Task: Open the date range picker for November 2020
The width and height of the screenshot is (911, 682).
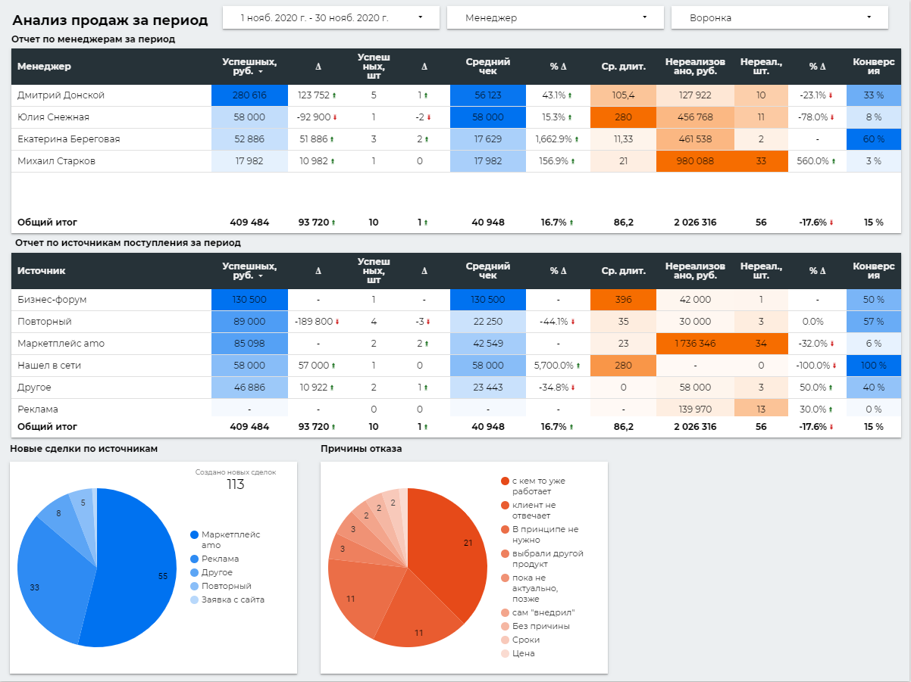Action: click(x=331, y=17)
